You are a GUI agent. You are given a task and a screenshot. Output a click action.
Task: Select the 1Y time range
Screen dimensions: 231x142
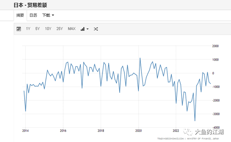click(28, 29)
